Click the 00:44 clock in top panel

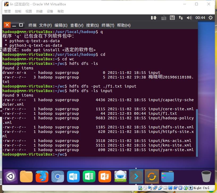click(200, 18)
